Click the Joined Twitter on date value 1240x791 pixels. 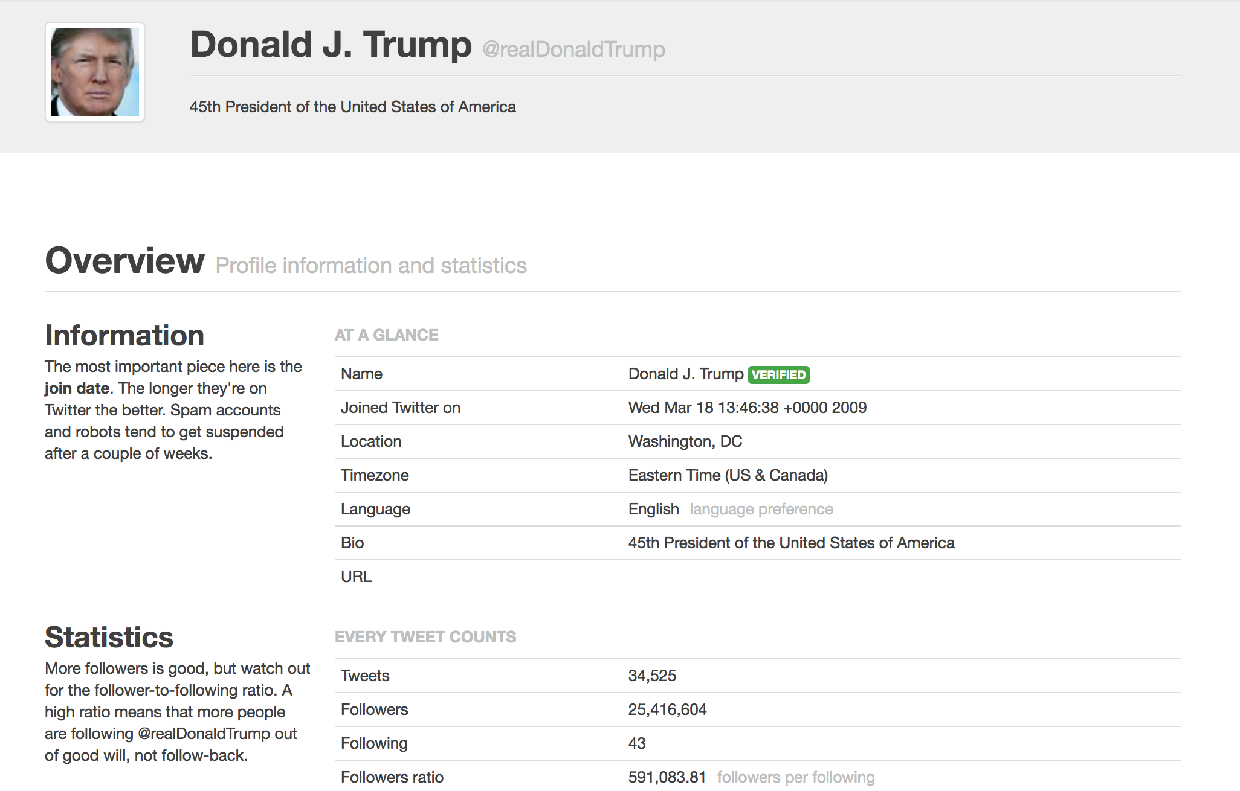tap(747, 408)
